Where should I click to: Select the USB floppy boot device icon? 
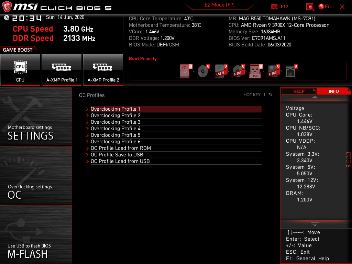(x=273, y=71)
